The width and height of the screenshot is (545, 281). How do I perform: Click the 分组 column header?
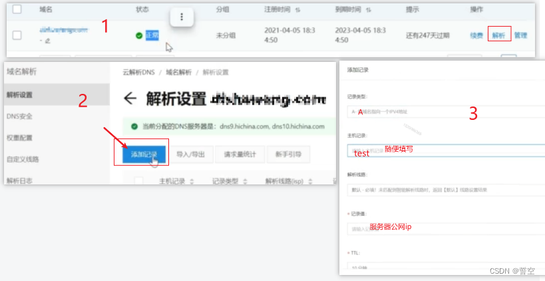pos(222,9)
